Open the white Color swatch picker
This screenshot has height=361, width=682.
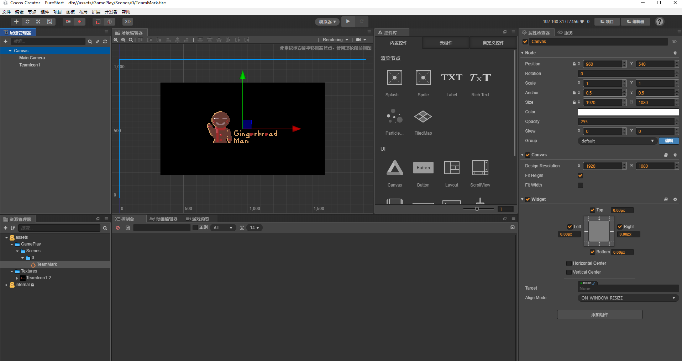coord(628,112)
